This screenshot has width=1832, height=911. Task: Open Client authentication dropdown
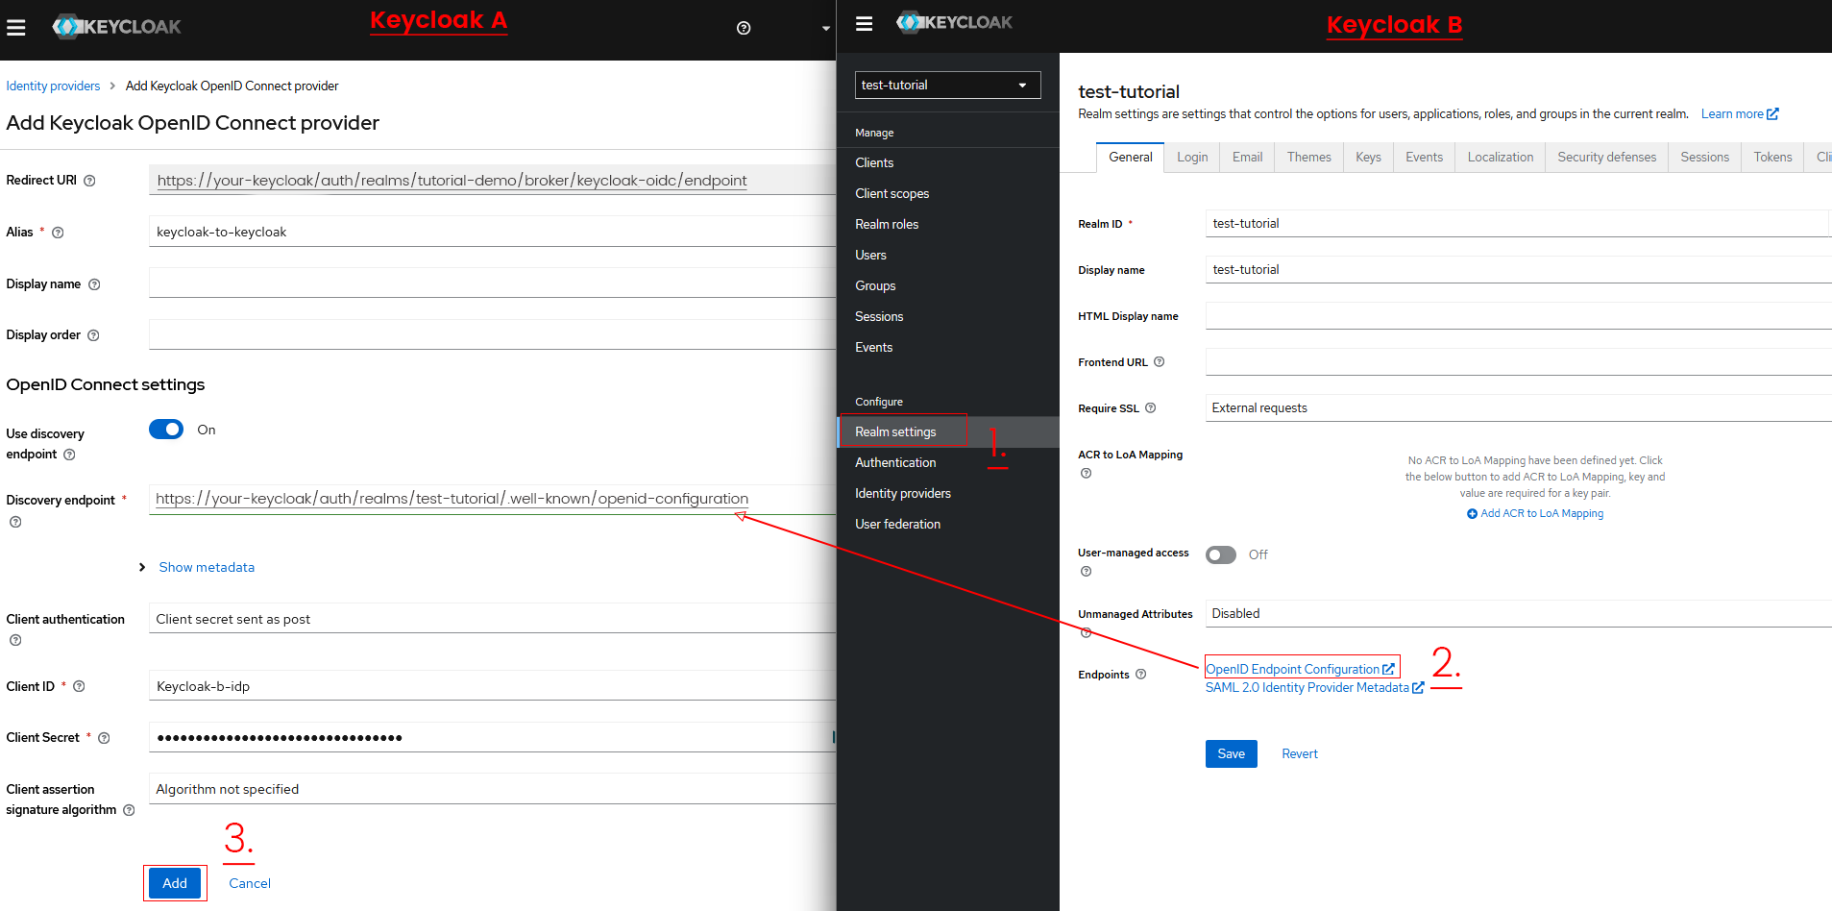click(492, 619)
